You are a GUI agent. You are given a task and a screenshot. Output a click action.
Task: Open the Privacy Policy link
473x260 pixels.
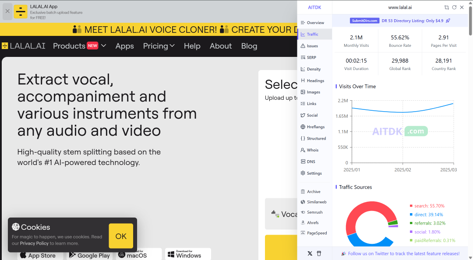[x=34, y=243]
